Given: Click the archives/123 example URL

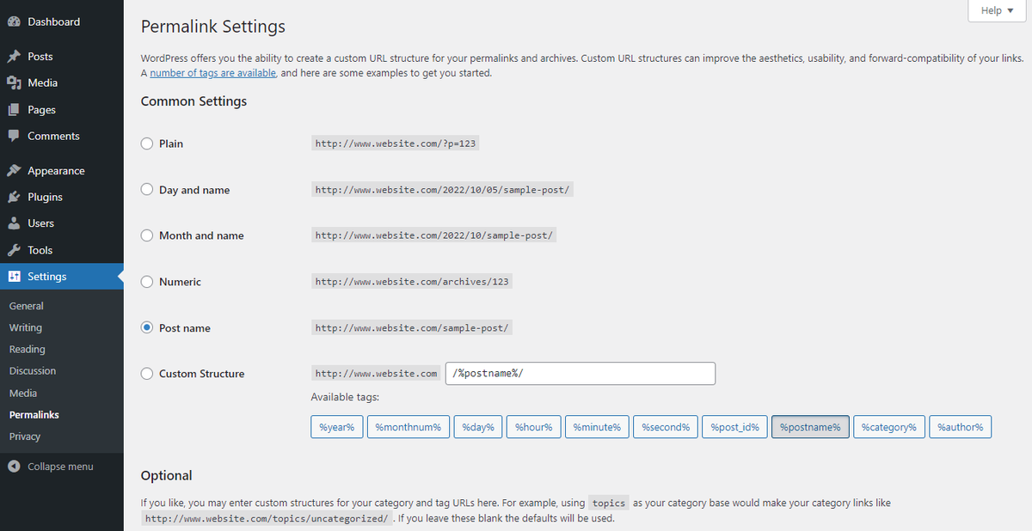Looking at the screenshot, I should [x=414, y=282].
